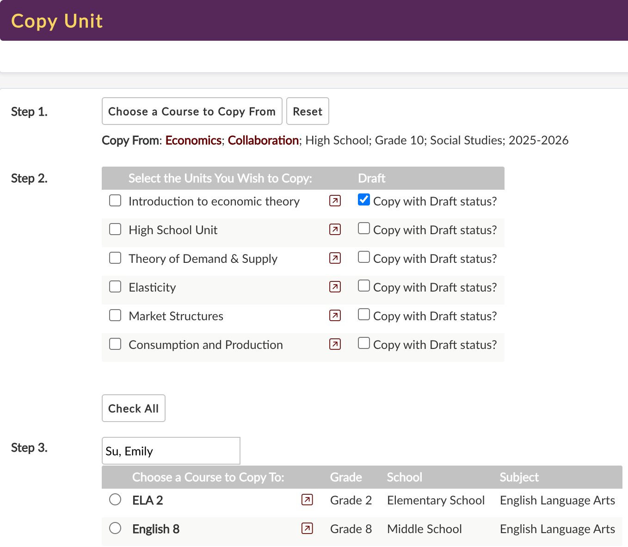Click the Su, Emily teacher input field
Screen dimensions: 628x547
(171, 451)
